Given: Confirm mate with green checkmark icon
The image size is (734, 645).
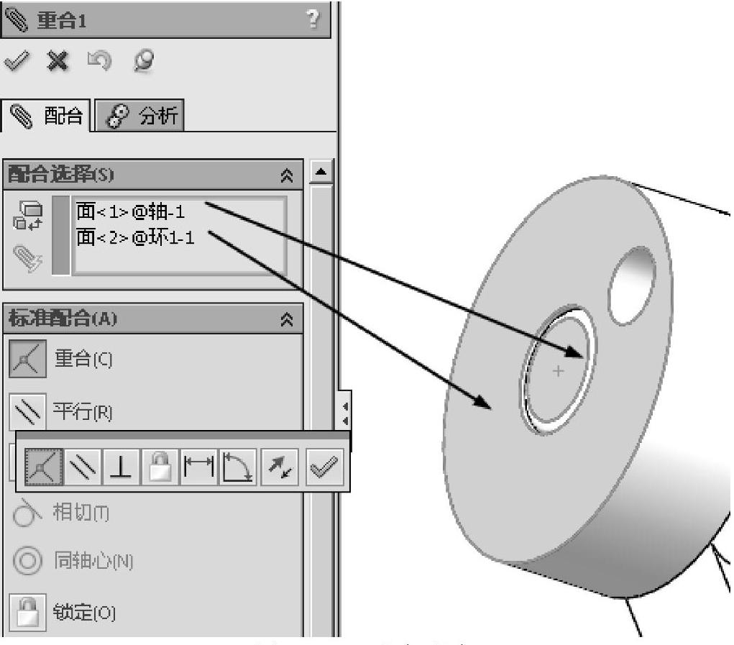Looking at the screenshot, I should click(x=17, y=61).
